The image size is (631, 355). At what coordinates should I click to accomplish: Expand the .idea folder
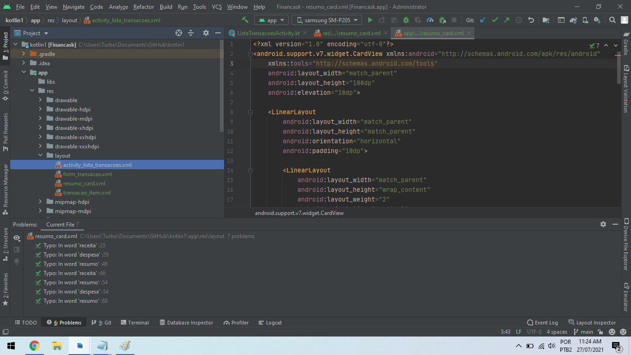[x=24, y=63]
